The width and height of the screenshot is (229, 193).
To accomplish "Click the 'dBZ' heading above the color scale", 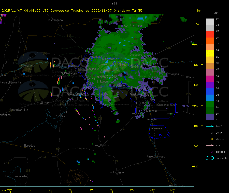I will point(216,13).
